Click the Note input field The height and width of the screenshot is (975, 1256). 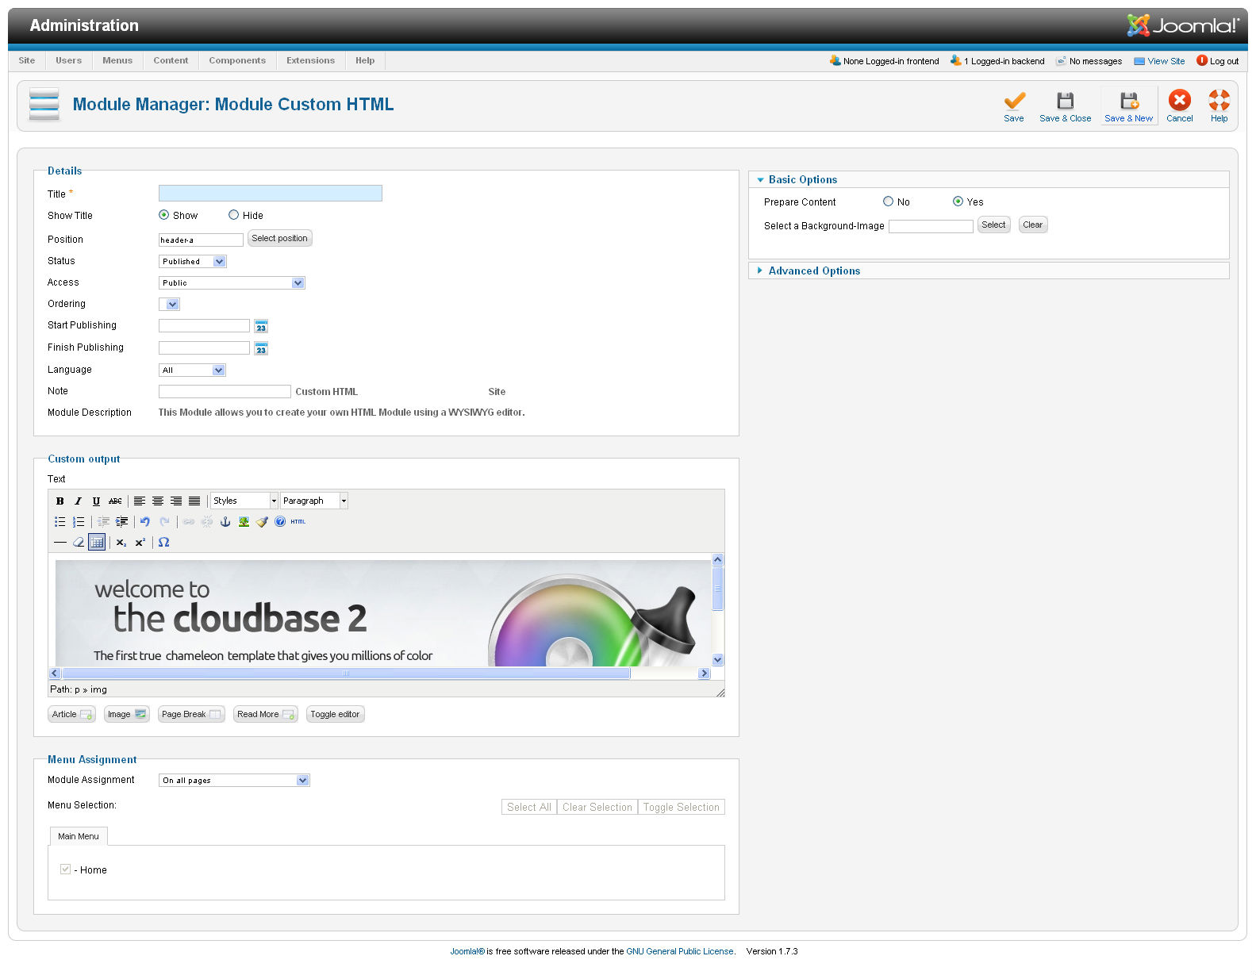click(225, 392)
